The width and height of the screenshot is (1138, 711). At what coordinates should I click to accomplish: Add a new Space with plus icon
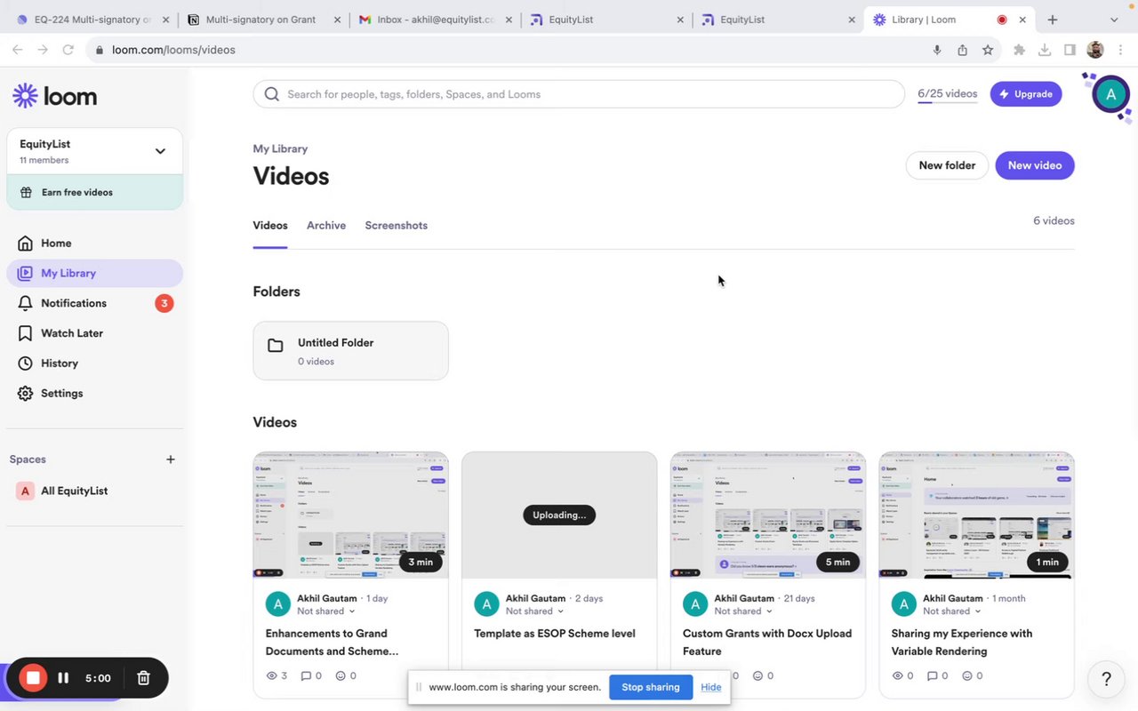171,459
